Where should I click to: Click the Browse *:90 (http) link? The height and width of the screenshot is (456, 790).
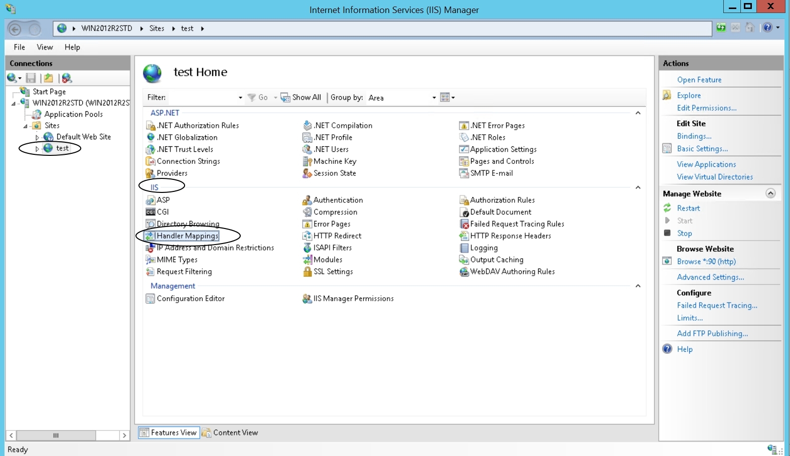click(706, 262)
